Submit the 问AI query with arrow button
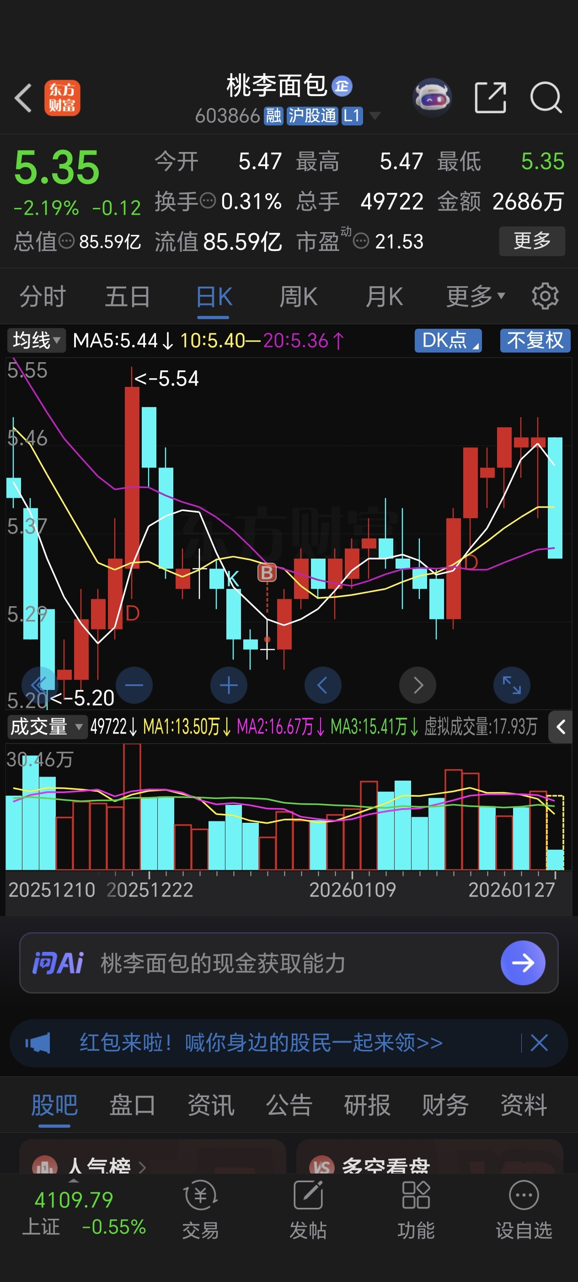The width and height of the screenshot is (578, 1282). point(523,962)
